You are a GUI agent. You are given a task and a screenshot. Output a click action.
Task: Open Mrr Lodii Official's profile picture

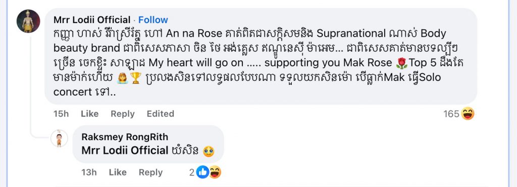coord(28,21)
